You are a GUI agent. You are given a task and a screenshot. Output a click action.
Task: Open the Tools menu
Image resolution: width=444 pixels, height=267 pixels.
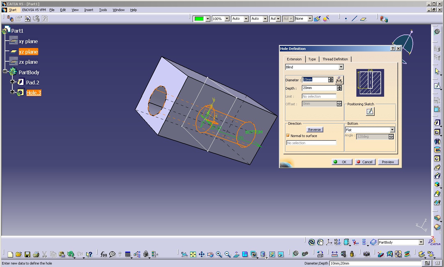tap(103, 10)
